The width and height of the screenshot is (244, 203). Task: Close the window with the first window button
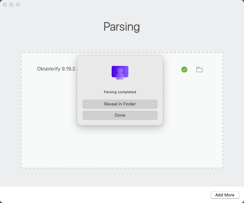coord(5,5)
